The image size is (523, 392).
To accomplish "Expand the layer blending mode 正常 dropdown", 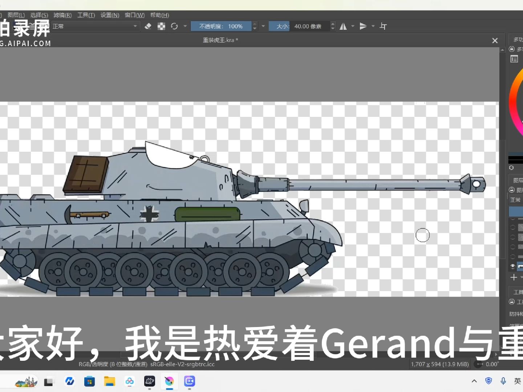I will pos(516,200).
